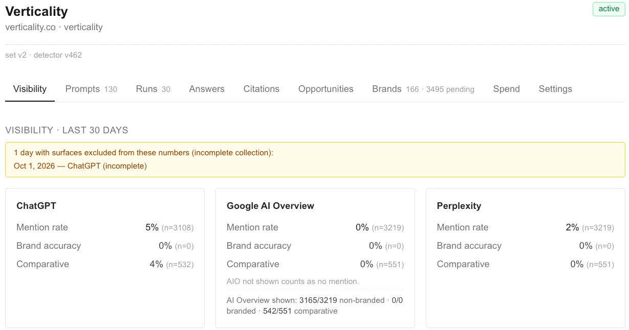View the Spend tab
The width and height of the screenshot is (629, 330).
507,89
